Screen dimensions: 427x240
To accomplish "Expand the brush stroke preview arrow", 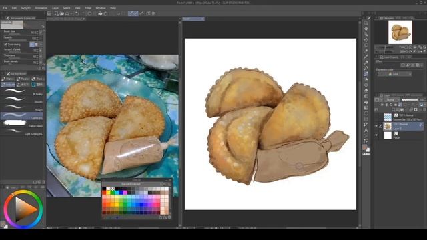I will pyautogui.click(x=43, y=27).
